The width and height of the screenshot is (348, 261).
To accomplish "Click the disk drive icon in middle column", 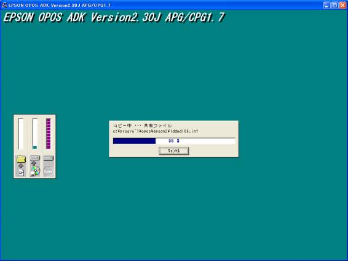I will pyautogui.click(x=34, y=158).
